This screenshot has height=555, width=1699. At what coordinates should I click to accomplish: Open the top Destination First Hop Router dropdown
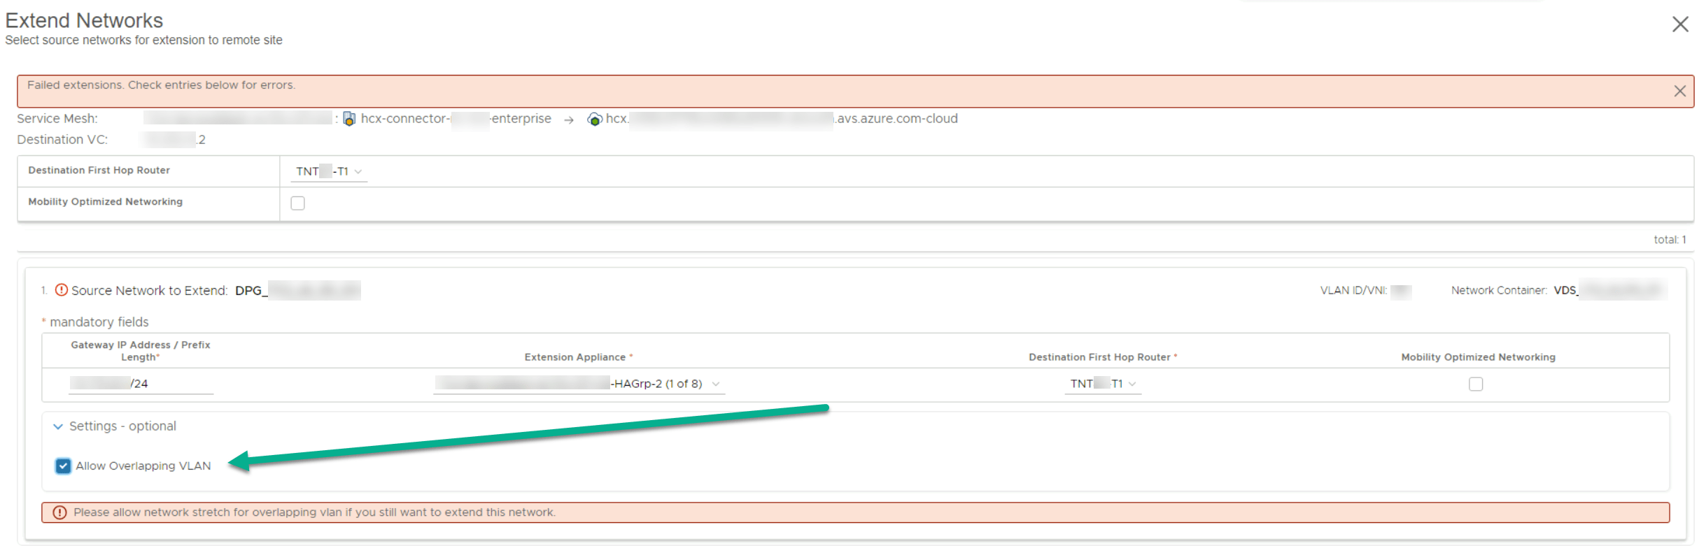(329, 172)
